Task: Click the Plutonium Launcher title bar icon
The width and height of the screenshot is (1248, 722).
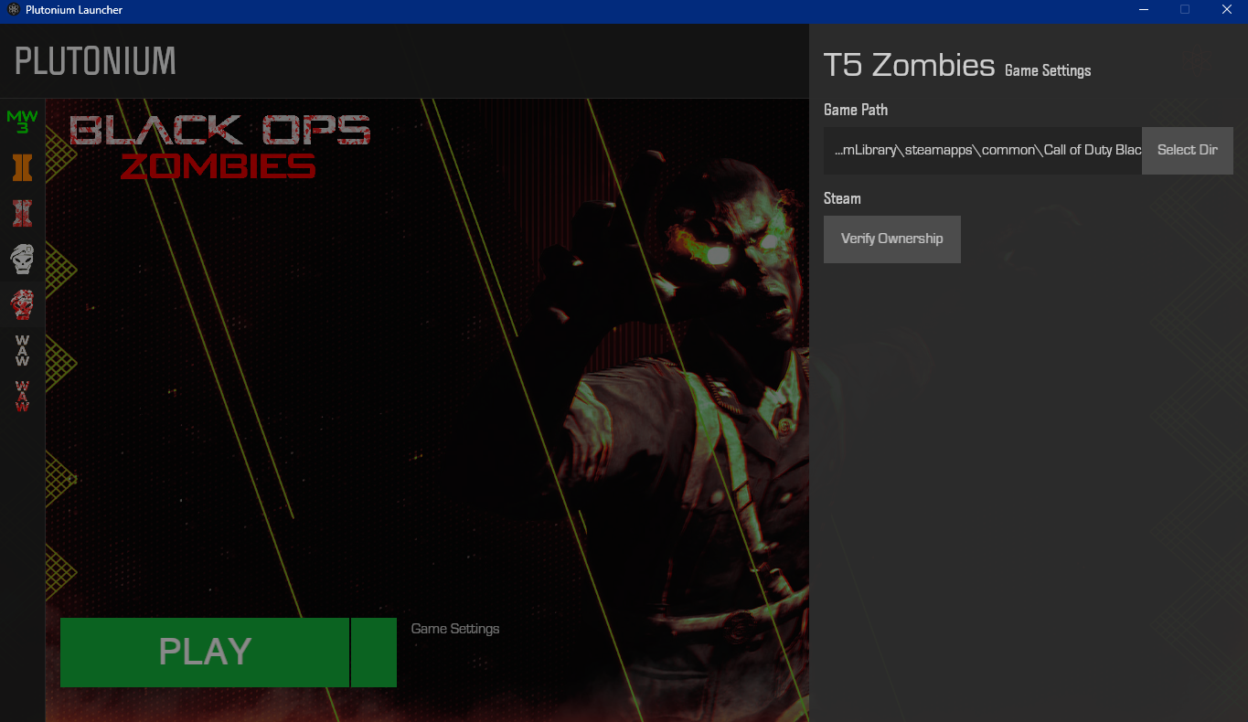Action: pos(14,10)
